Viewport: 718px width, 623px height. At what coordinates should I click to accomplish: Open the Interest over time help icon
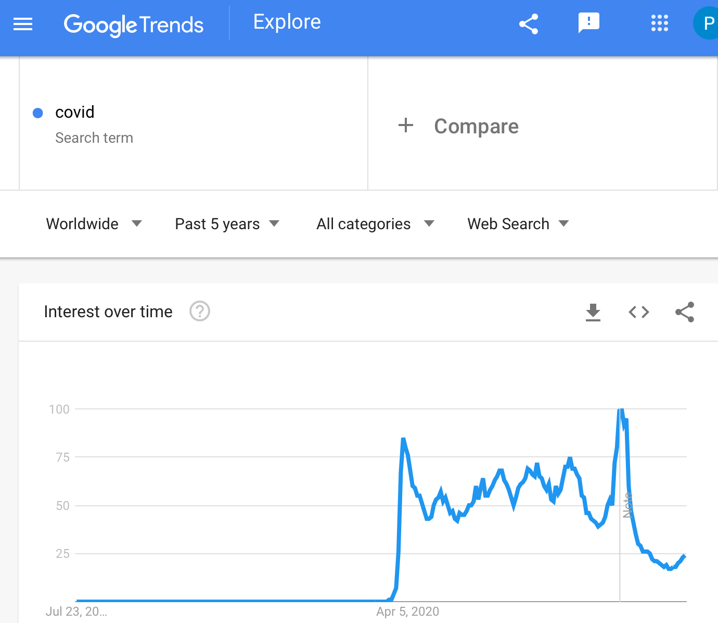click(x=200, y=311)
